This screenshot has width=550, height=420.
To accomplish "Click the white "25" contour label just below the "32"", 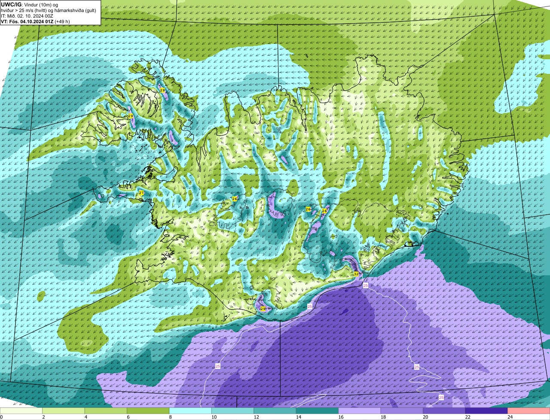I will (x=366, y=285).
